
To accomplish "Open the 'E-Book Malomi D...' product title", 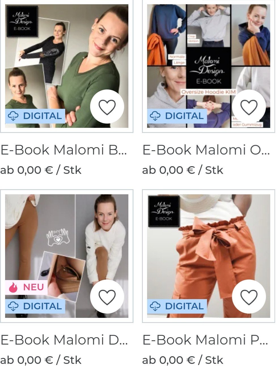I will tap(64, 340).
